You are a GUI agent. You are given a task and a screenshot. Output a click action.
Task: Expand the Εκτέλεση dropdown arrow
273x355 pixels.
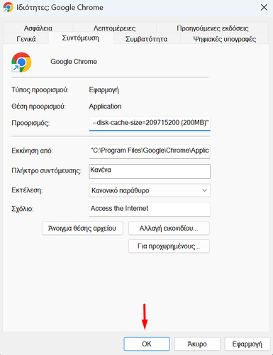tap(205, 190)
